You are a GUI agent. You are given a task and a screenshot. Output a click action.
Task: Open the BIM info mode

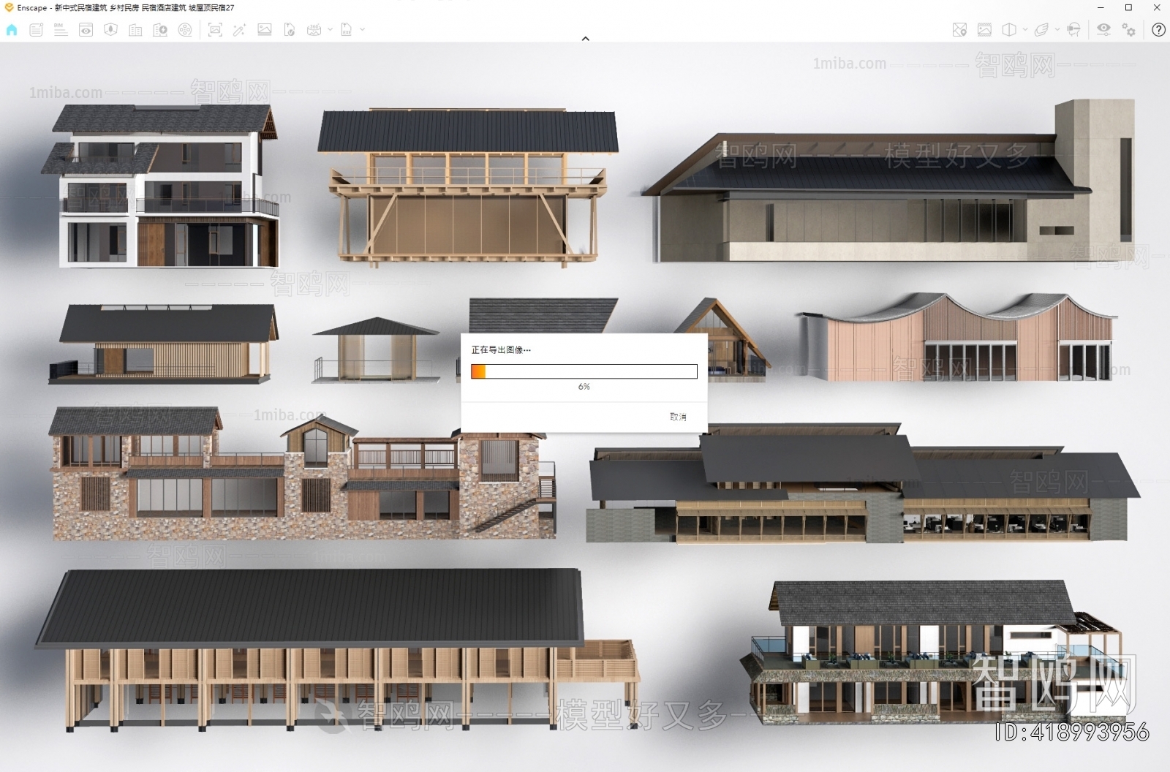pos(61,30)
